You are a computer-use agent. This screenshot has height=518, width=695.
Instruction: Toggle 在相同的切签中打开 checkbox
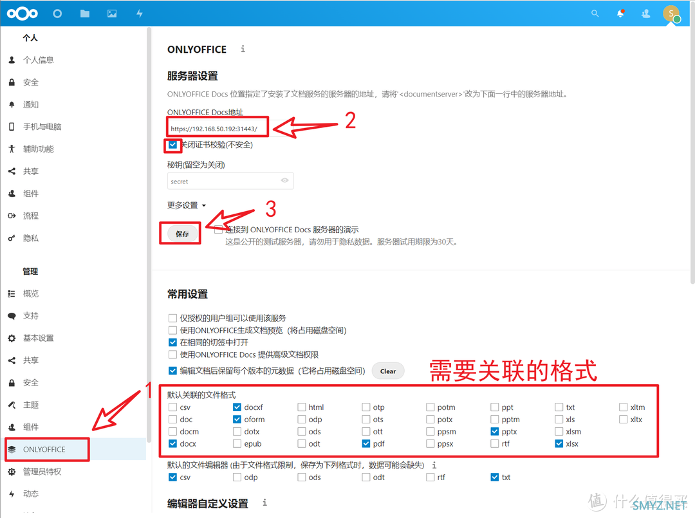pos(173,342)
